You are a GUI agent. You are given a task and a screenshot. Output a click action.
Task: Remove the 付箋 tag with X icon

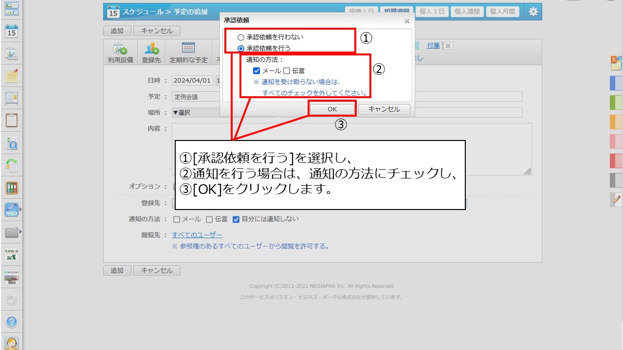[x=448, y=46]
